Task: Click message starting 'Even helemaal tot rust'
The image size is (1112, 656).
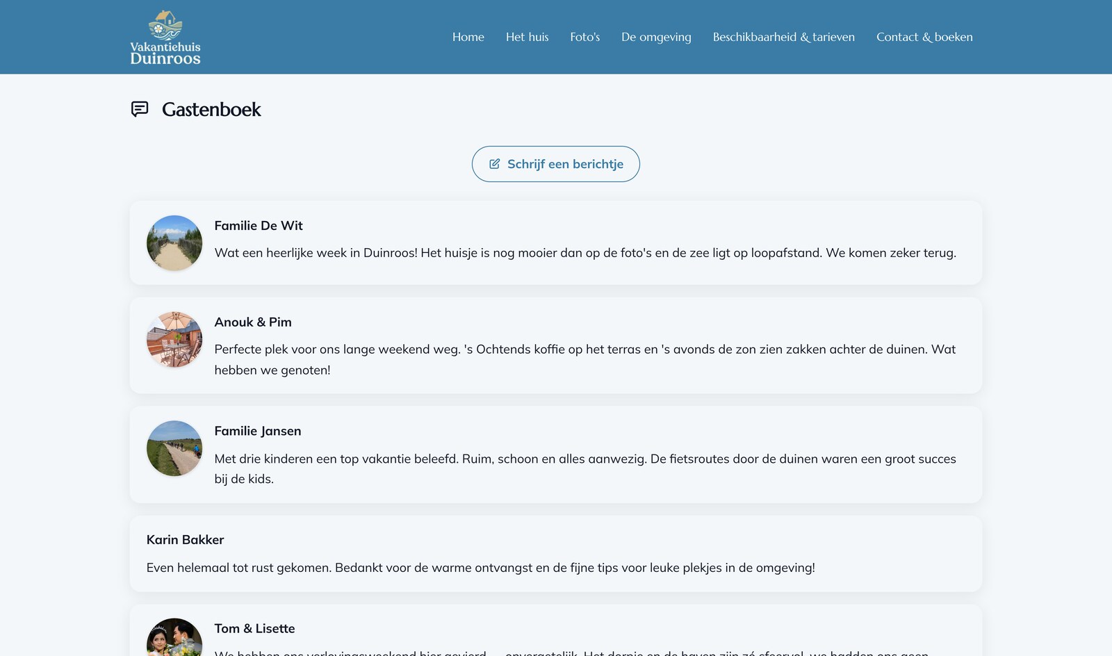Action: (x=481, y=568)
